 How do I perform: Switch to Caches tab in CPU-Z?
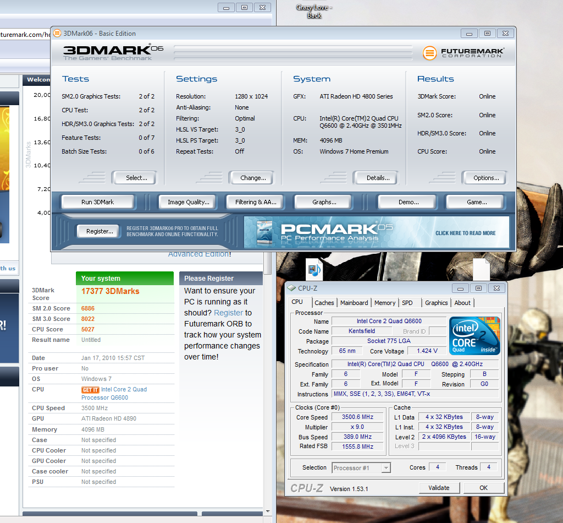tap(324, 303)
